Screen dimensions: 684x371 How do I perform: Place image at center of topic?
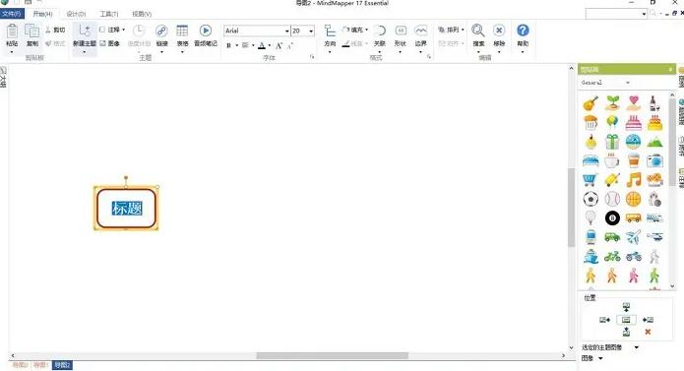coord(626,320)
